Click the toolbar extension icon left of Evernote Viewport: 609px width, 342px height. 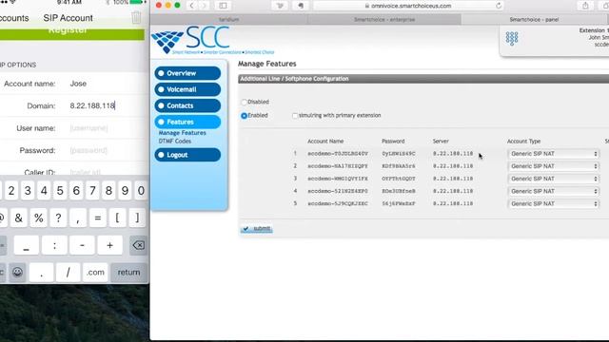click(x=280, y=6)
